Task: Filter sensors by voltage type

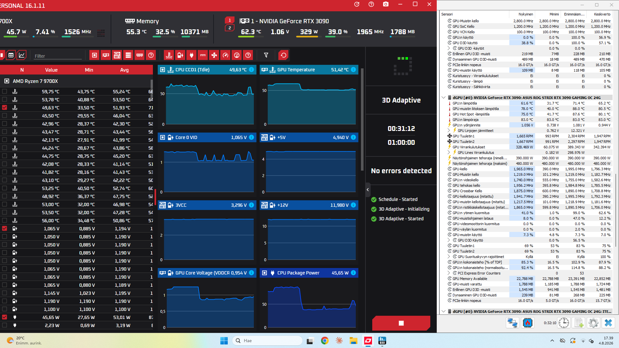Action: (180, 55)
